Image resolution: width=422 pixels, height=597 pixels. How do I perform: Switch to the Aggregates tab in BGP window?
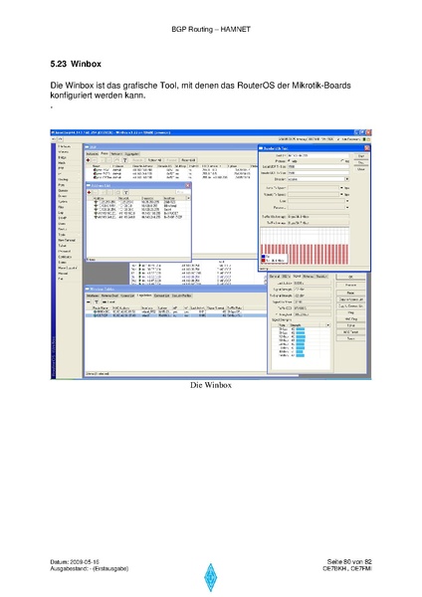coord(131,154)
